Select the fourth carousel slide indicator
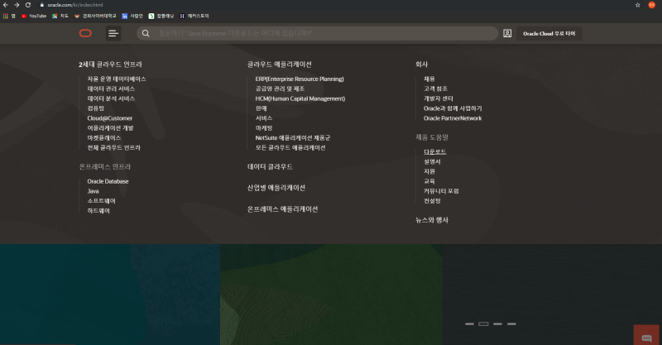This screenshot has height=345, width=662. click(511, 323)
